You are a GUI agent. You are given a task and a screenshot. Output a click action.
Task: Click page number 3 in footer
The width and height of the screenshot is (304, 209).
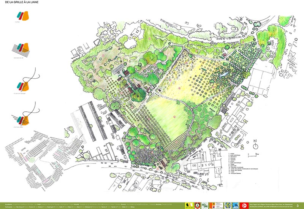point(298,206)
